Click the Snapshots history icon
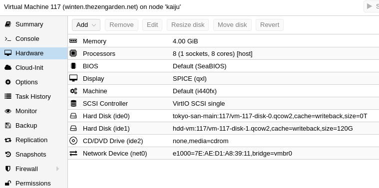379x188 pixels. (x=8, y=155)
